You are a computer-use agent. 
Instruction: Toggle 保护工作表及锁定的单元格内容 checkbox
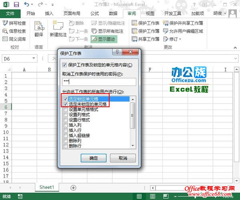pos(64,65)
